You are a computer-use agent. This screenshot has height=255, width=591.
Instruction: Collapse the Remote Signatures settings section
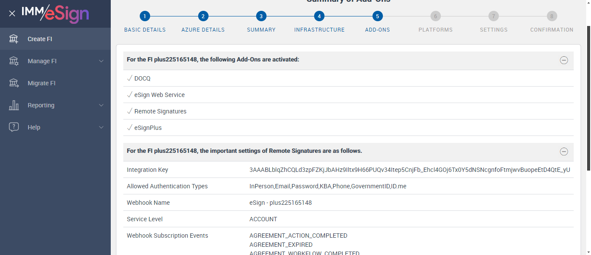click(x=564, y=152)
